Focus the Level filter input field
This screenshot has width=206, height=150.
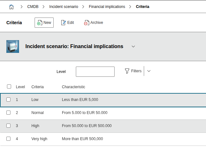tap(95, 72)
